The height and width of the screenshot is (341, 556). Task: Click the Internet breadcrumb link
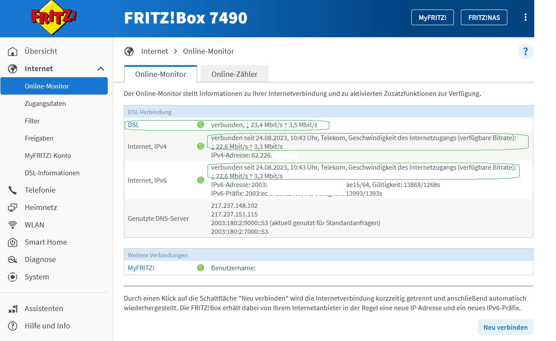click(x=155, y=51)
